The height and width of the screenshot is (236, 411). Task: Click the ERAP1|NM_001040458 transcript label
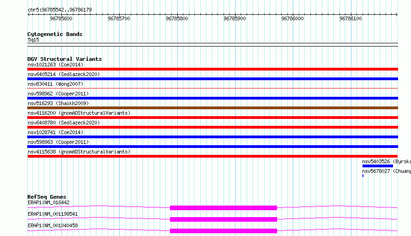(53, 225)
